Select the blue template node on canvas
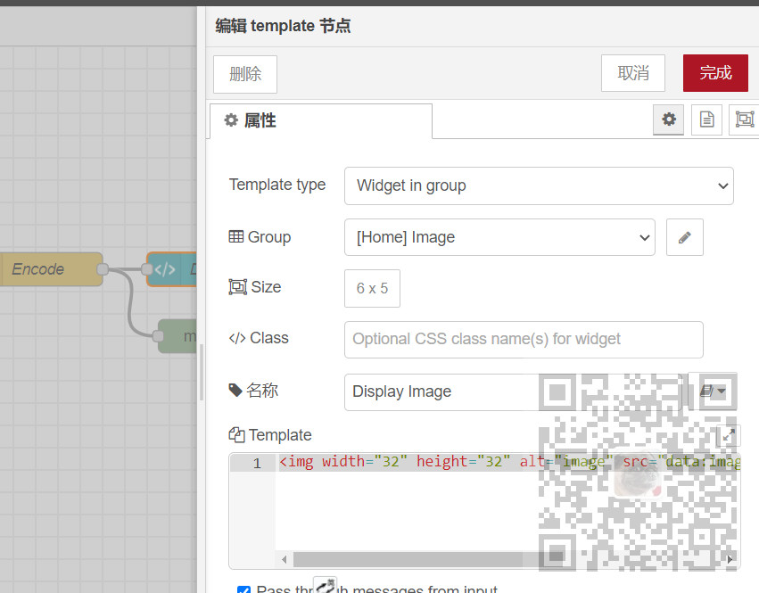The height and width of the screenshot is (593, 759). click(172, 269)
